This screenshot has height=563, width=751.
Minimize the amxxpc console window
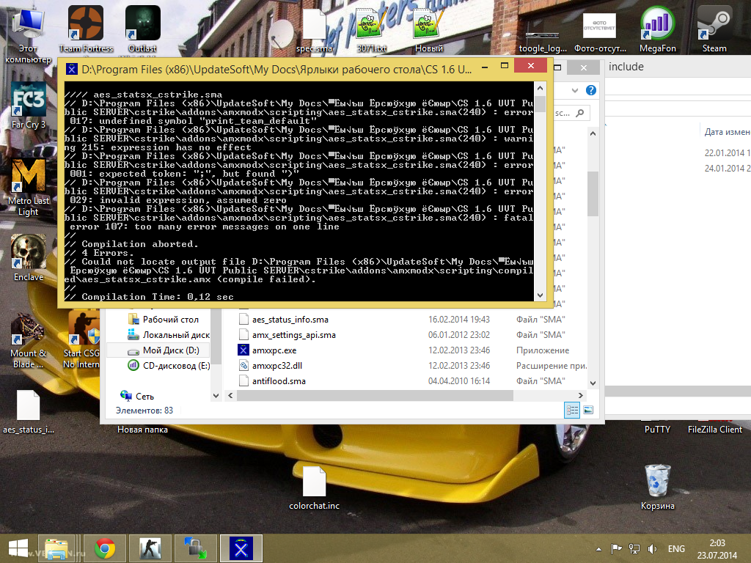pyautogui.click(x=485, y=65)
